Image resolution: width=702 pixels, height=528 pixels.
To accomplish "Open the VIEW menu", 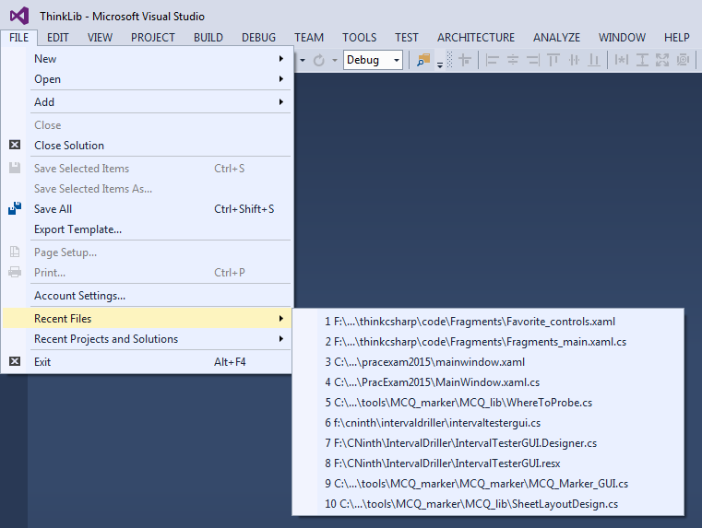I will pos(100,38).
